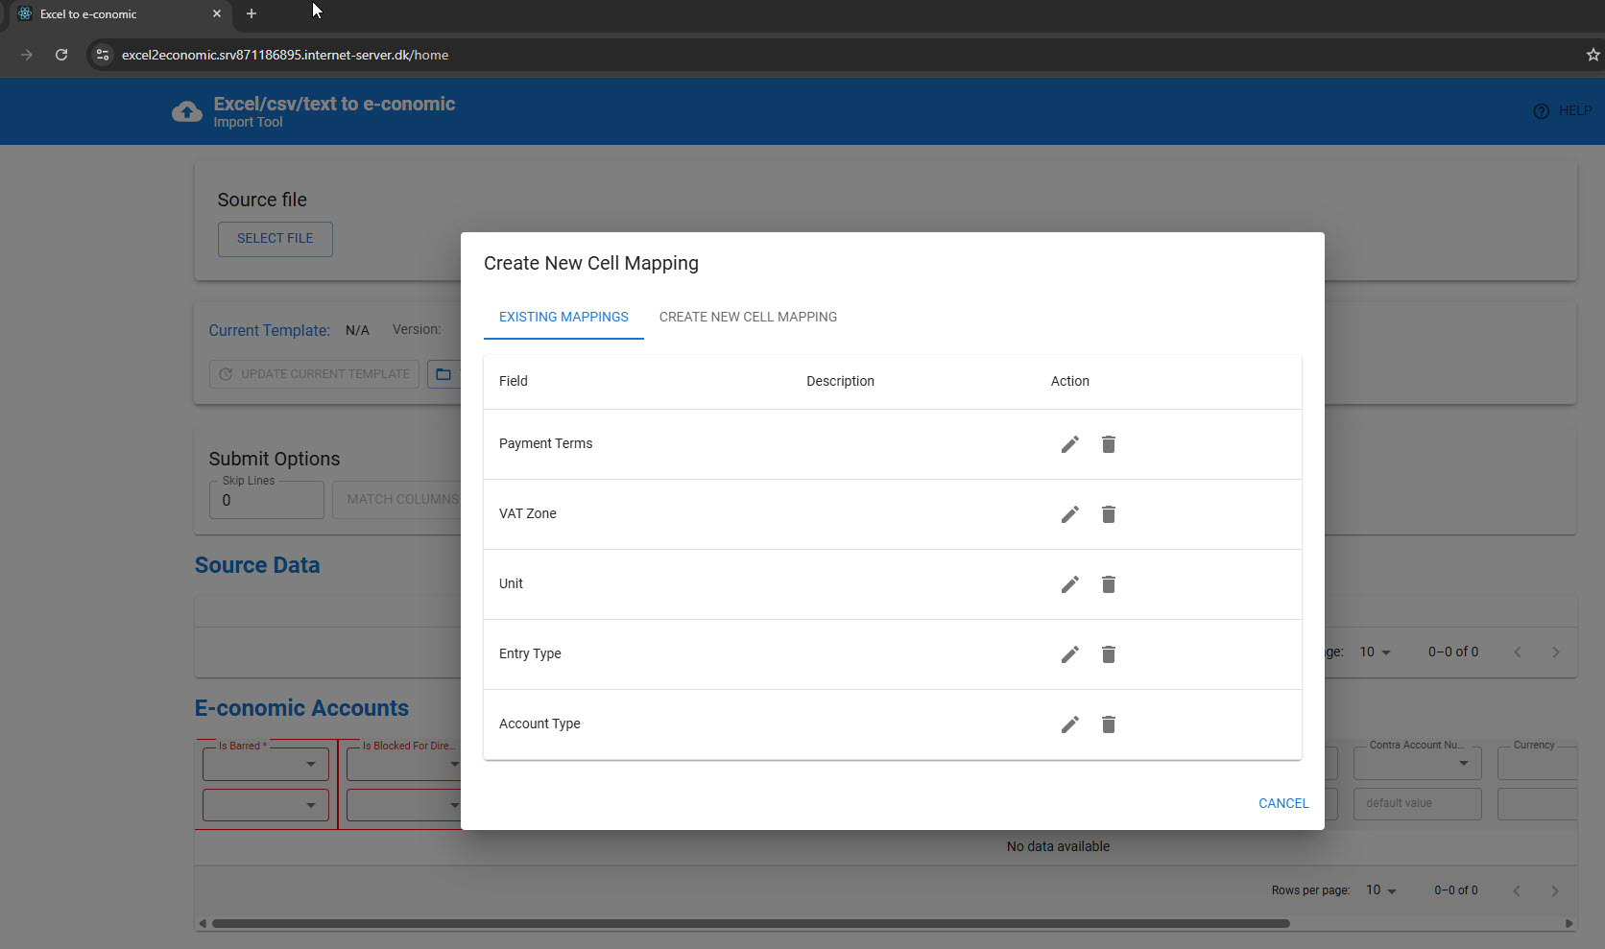Screen dimensions: 1605x949
Task: Click the MATCH COLUMNS button
Action: [x=396, y=500]
